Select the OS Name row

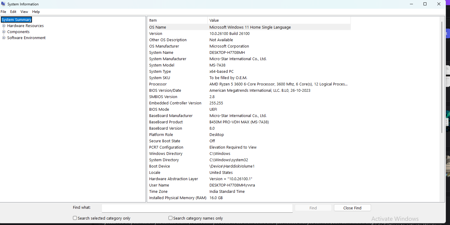point(249,27)
